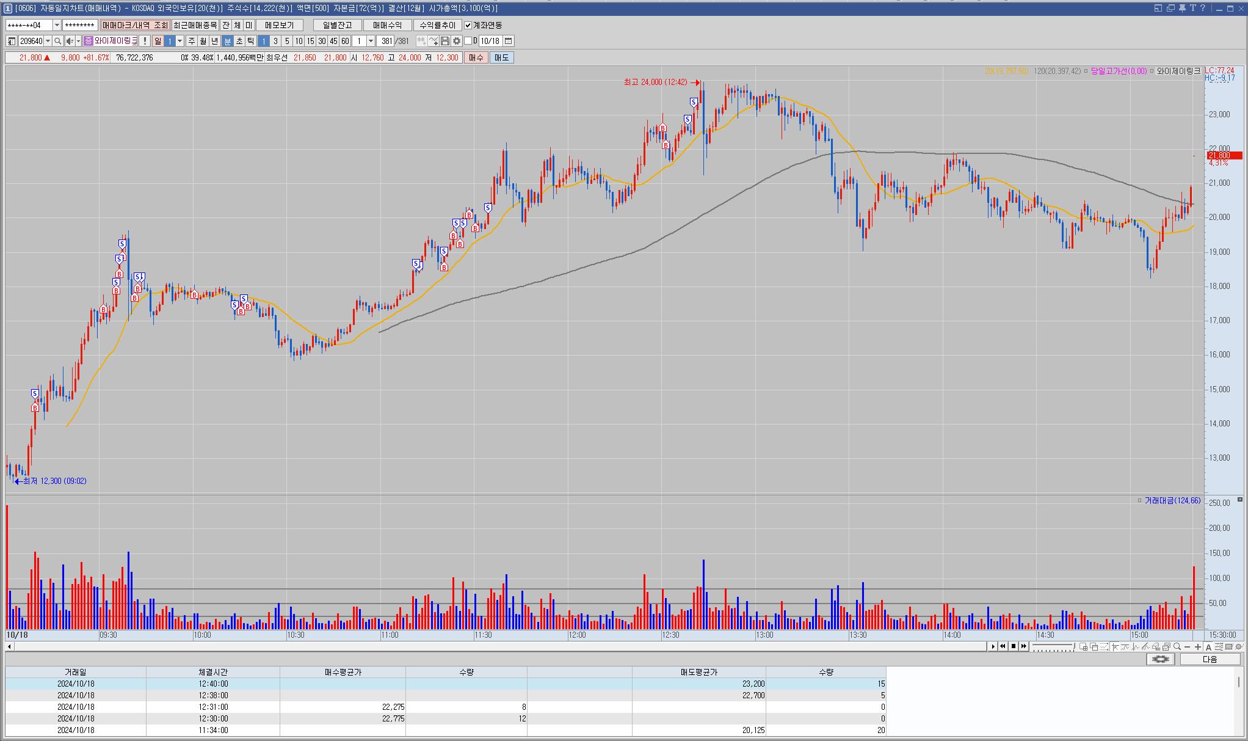Switch to the 일별잔고 tab
1248x741 pixels.
[337, 25]
